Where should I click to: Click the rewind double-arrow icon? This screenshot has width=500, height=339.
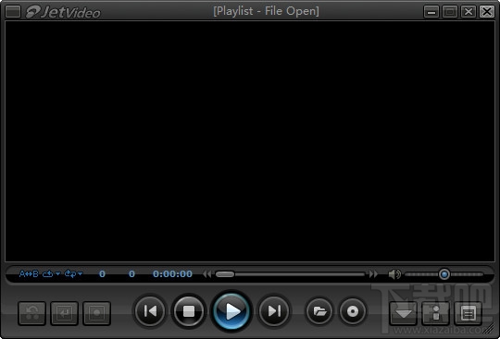coord(207,273)
